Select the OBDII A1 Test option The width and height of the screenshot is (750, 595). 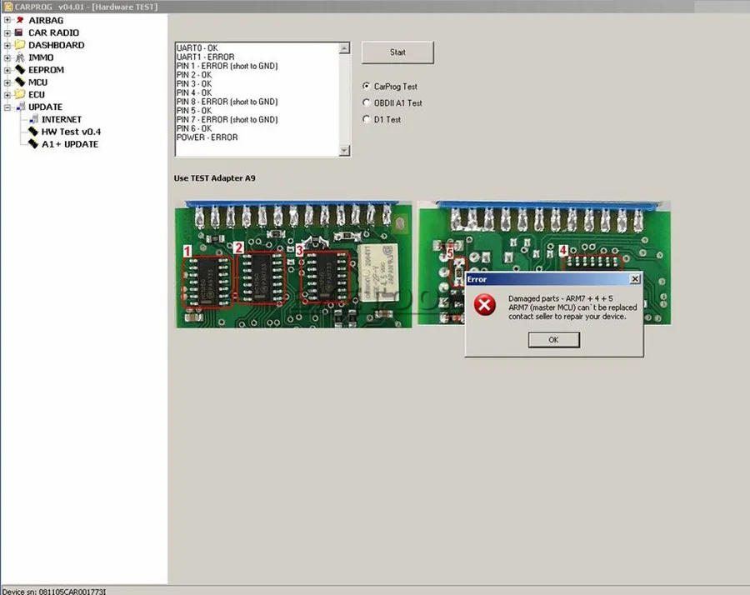pos(367,102)
